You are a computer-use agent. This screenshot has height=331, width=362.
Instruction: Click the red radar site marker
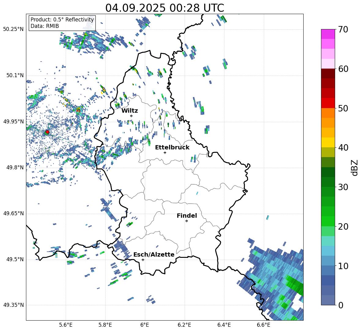(47, 132)
